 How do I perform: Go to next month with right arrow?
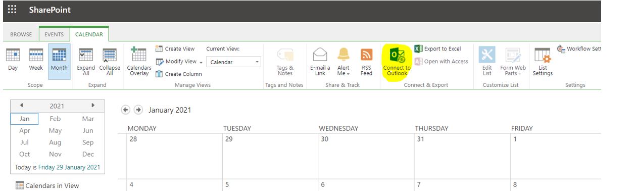tap(138, 110)
